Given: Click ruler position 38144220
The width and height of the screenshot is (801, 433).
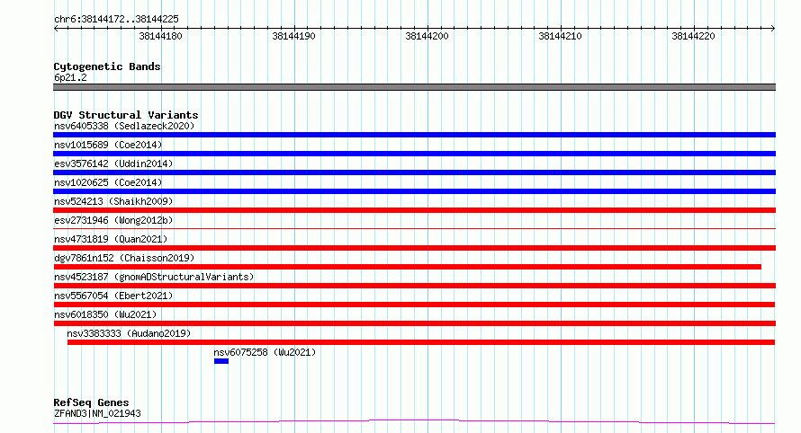Looking at the screenshot, I should [x=693, y=36].
